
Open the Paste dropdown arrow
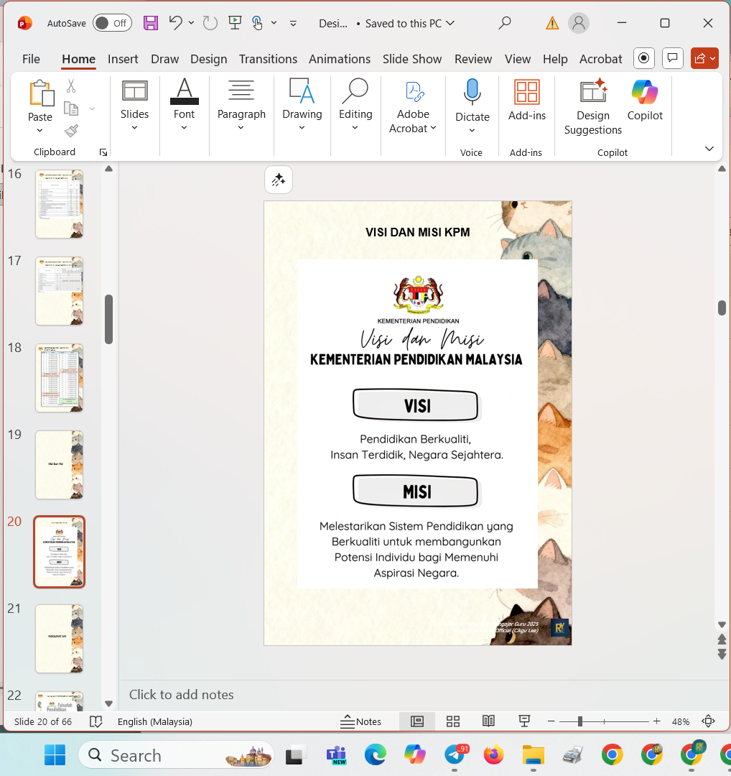pos(40,131)
